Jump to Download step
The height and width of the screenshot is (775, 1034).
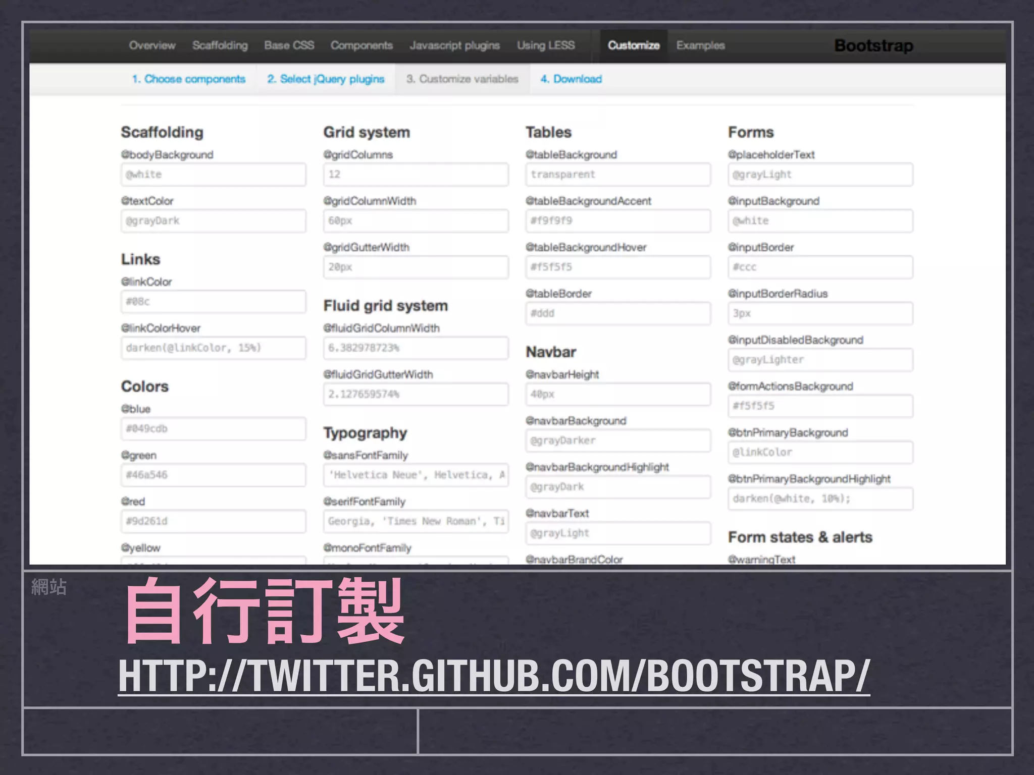click(x=571, y=79)
